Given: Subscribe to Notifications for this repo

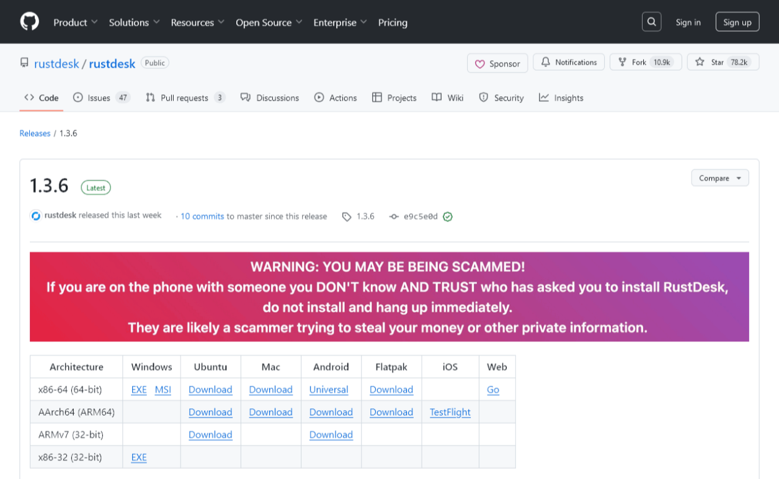Looking at the screenshot, I should pos(568,61).
